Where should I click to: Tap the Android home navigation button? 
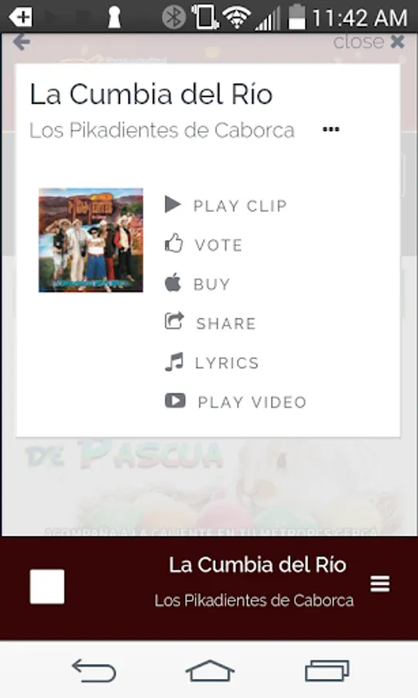(x=210, y=670)
